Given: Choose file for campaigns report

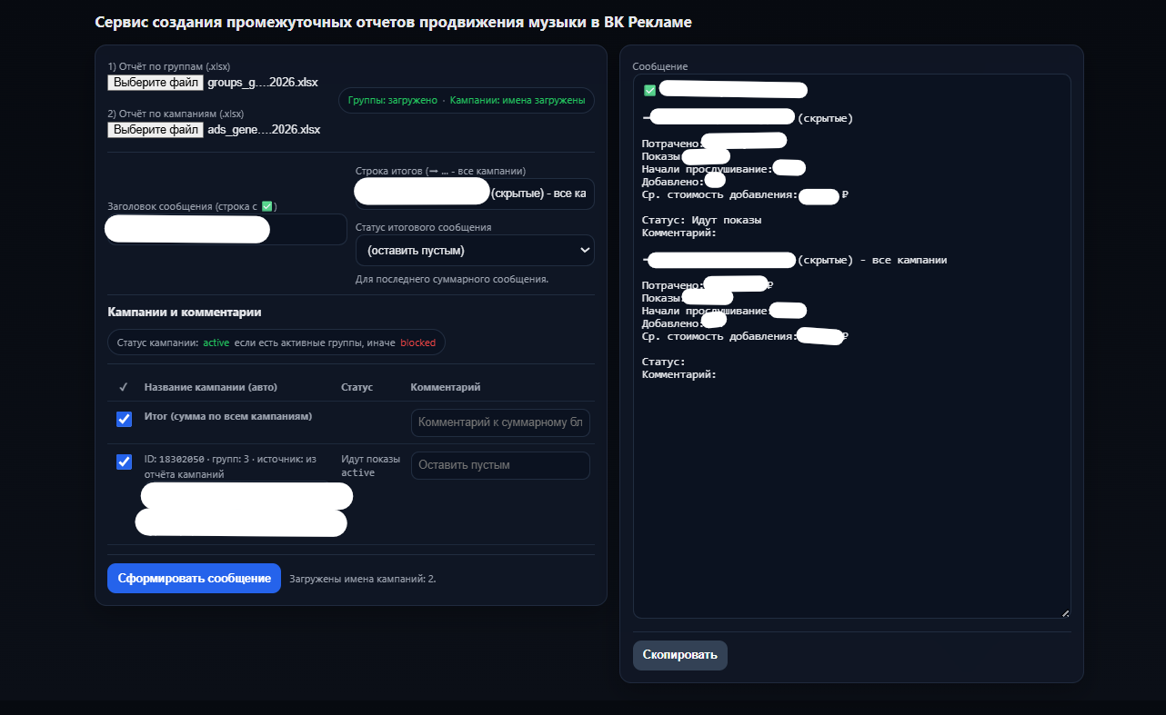Looking at the screenshot, I should pyautogui.click(x=156, y=130).
